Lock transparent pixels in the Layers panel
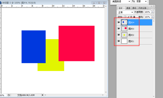This screenshot has height=98, width=163. point(125,17)
